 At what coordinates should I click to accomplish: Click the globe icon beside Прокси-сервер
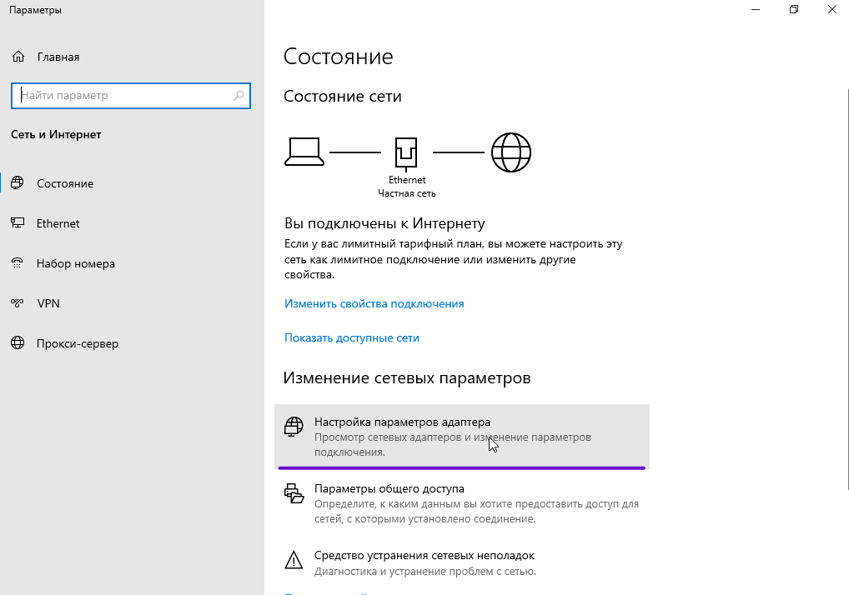pos(18,343)
